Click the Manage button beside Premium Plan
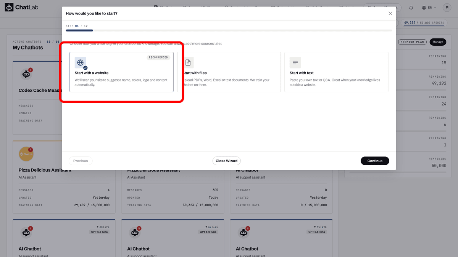The width and height of the screenshot is (458, 257). pos(438,42)
